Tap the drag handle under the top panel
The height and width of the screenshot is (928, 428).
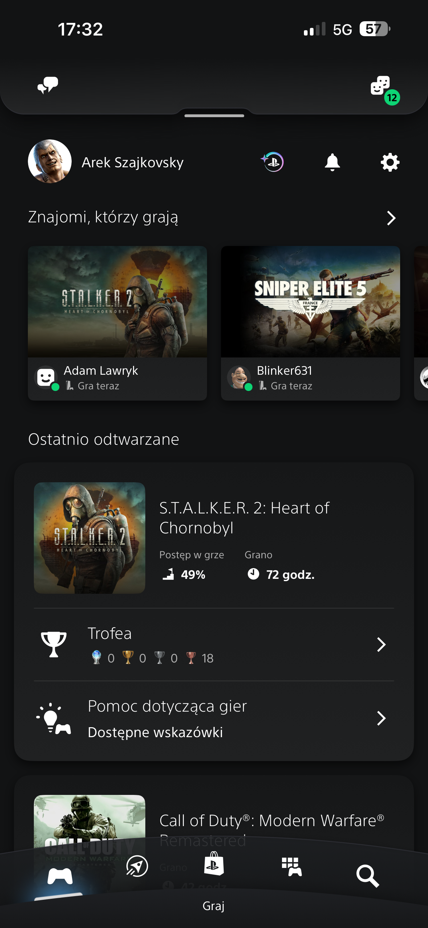click(214, 116)
